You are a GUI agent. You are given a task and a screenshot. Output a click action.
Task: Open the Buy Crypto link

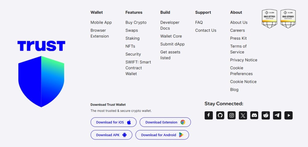(136, 22)
